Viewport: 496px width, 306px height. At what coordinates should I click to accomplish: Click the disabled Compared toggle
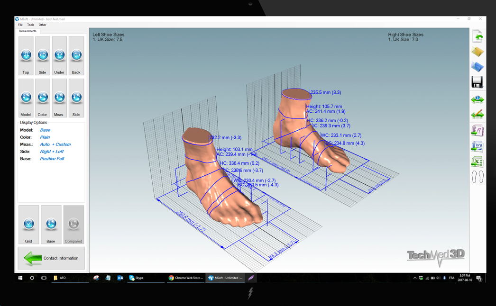pyautogui.click(x=73, y=223)
